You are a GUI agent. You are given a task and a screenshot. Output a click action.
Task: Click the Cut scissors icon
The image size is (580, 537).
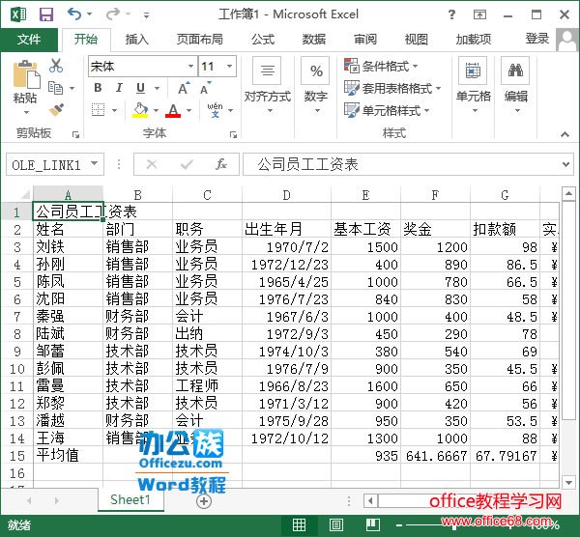tap(56, 67)
